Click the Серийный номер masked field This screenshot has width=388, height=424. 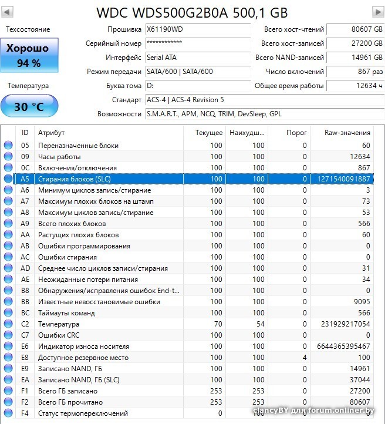[x=198, y=43]
